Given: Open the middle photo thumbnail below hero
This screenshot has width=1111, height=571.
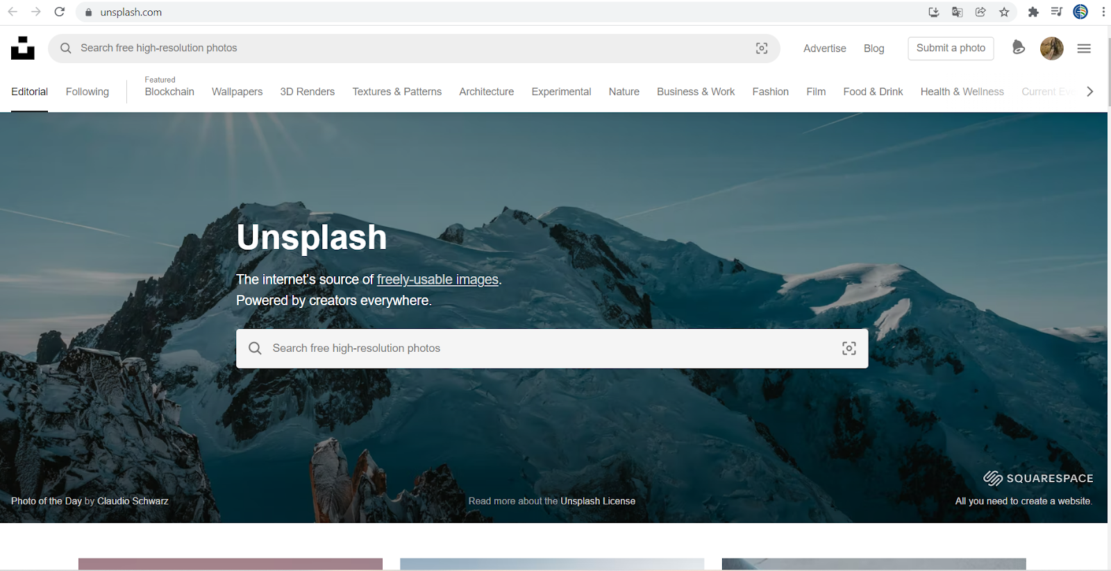Looking at the screenshot, I should click(x=552, y=565).
